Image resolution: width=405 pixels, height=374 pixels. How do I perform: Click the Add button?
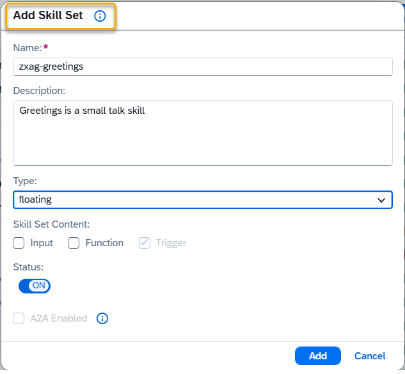[318, 356]
